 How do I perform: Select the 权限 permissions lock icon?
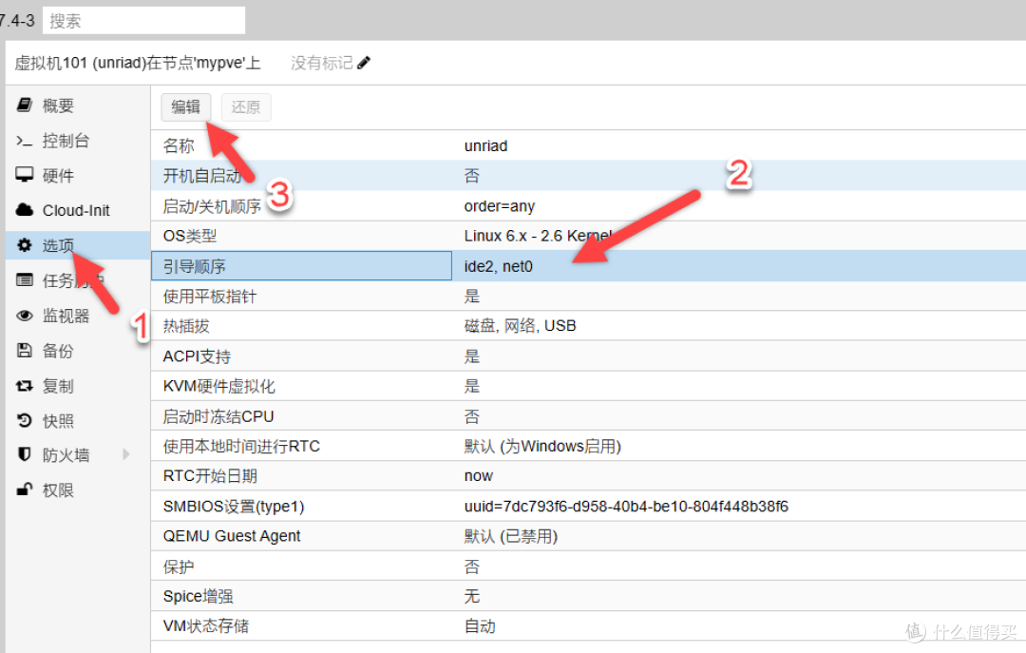click(23, 490)
